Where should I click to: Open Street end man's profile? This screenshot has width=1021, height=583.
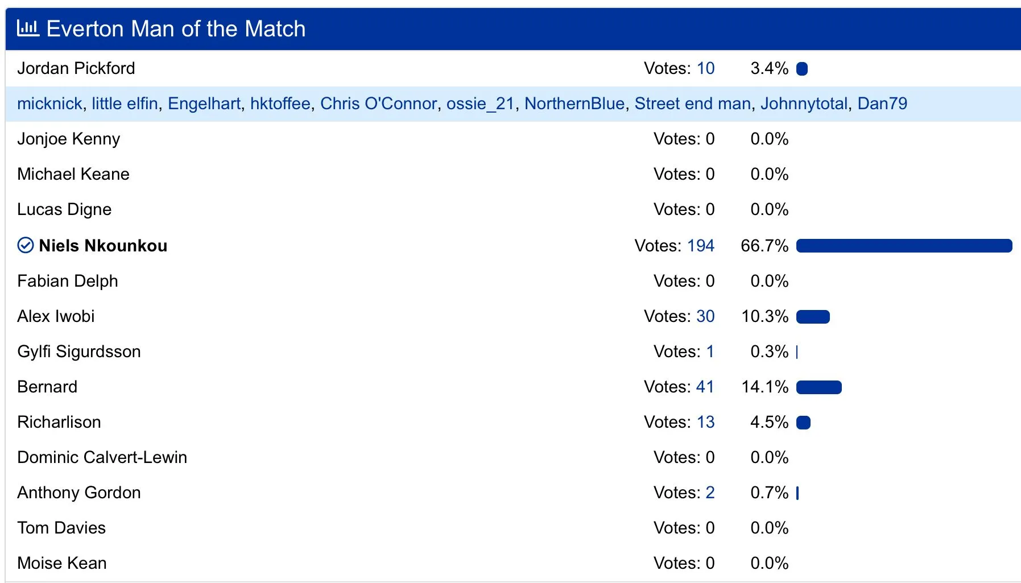692,104
